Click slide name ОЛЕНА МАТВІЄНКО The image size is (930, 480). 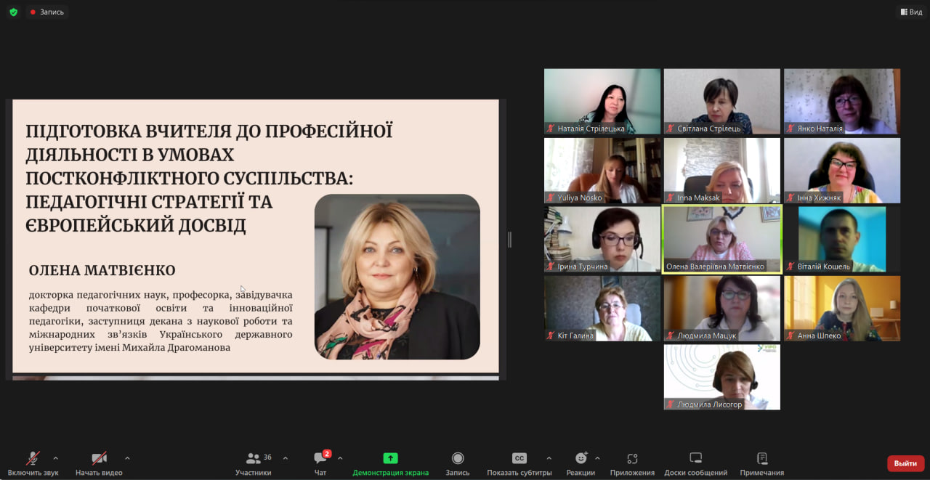[x=102, y=271]
